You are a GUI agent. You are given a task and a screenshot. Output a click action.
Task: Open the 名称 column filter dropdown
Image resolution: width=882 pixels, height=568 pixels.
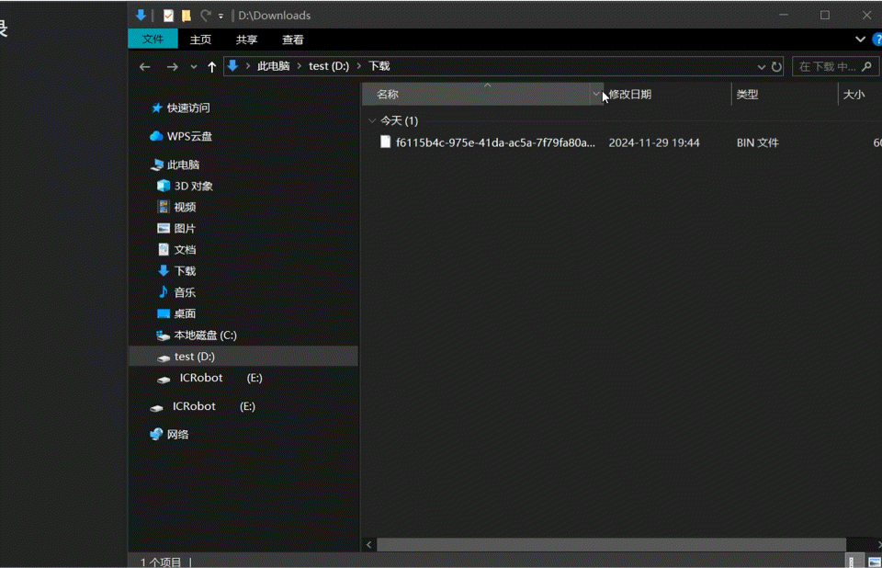pyautogui.click(x=595, y=94)
